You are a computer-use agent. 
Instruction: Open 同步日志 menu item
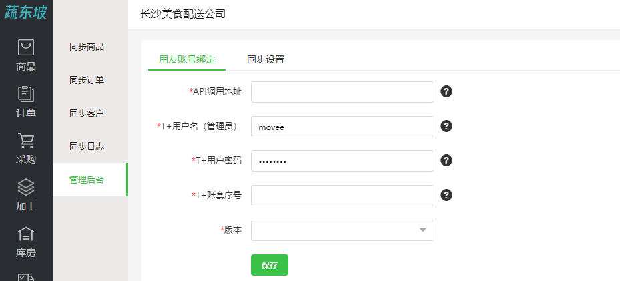click(x=87, y=146)
